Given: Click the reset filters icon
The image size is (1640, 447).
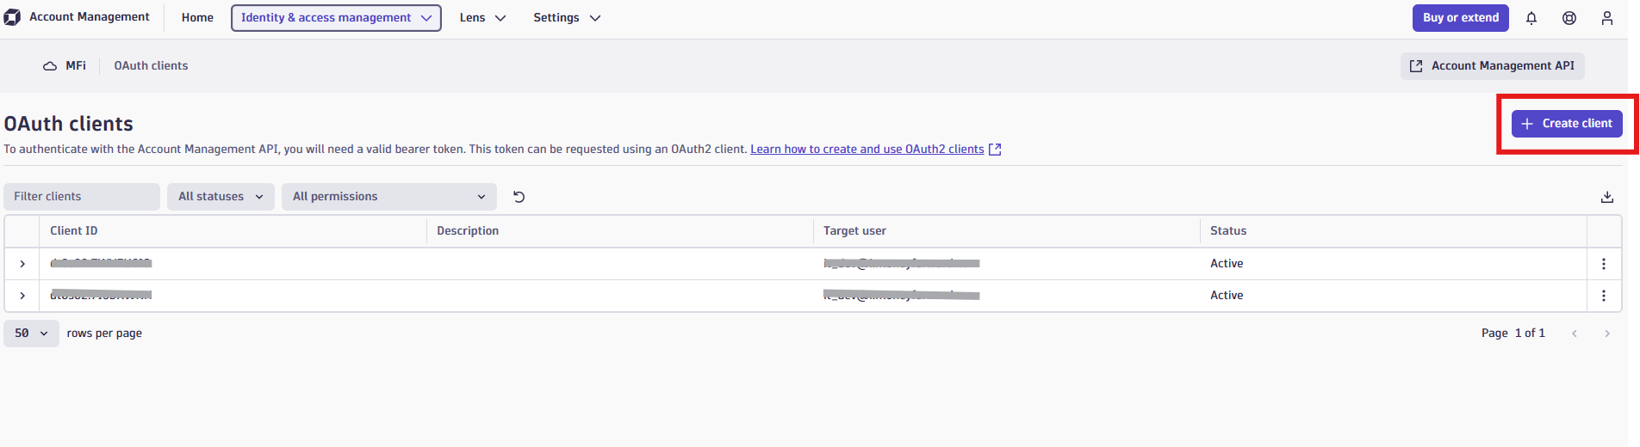Looking at the screenshot, I should click(x=519, y=197).
